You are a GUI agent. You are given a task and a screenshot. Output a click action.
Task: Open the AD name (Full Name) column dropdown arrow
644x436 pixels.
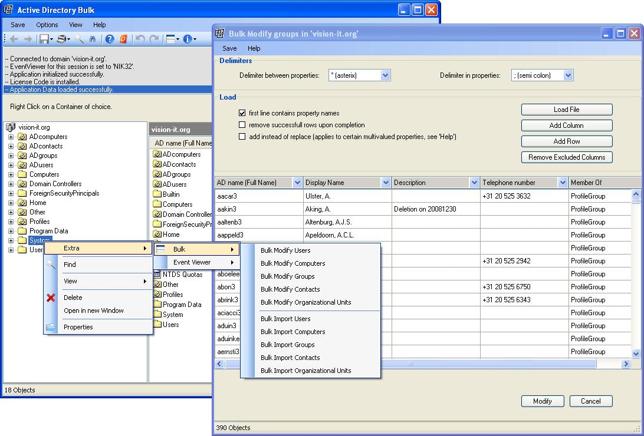click(297, 183)
